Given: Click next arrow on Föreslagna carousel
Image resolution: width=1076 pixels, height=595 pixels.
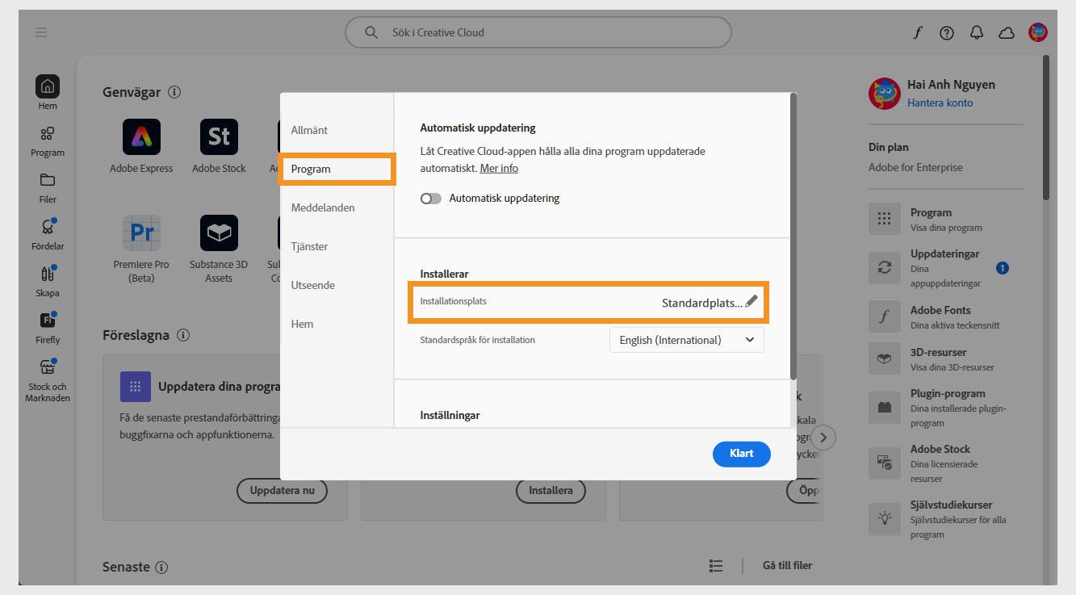Looking at the screenshot, I should tap(823, 438).
